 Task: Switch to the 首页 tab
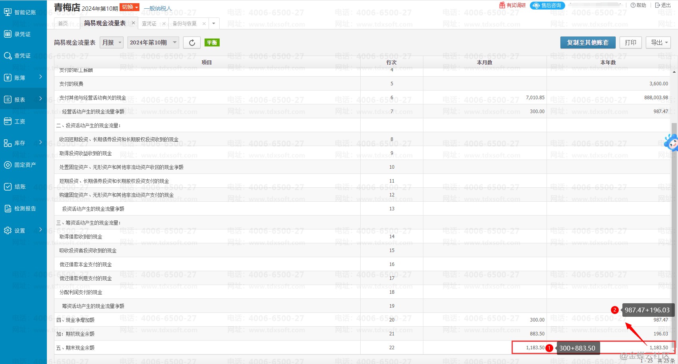point(63,23)
